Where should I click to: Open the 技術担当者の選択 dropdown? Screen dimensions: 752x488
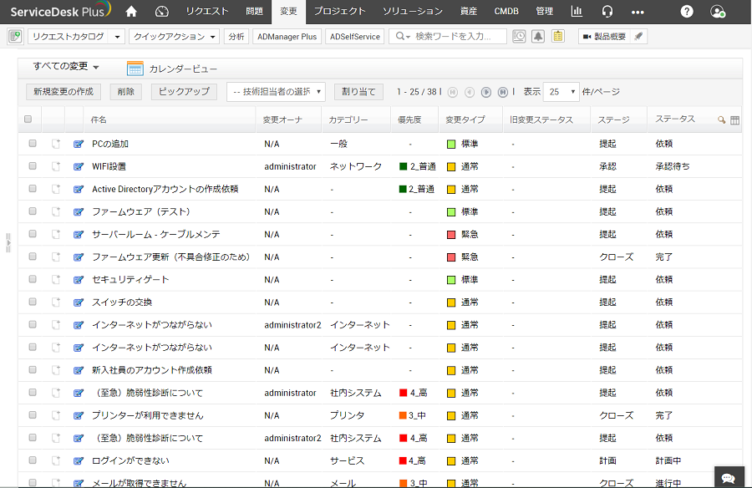pos(276,92)
